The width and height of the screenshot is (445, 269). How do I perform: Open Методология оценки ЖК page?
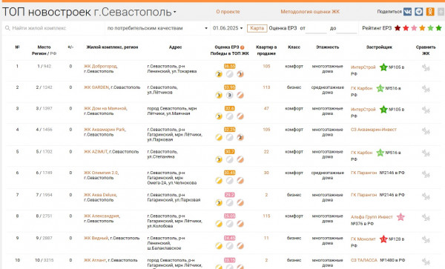[x=310, y=12]
